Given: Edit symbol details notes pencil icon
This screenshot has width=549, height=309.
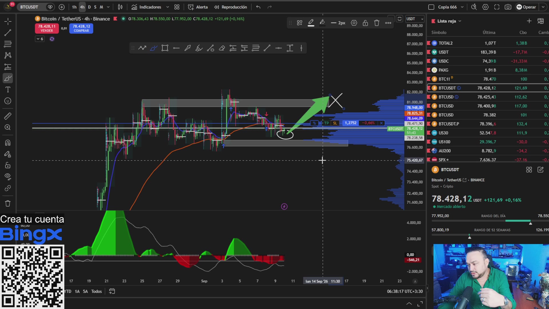Looking at the screenshot, I should tap(540, 170).
